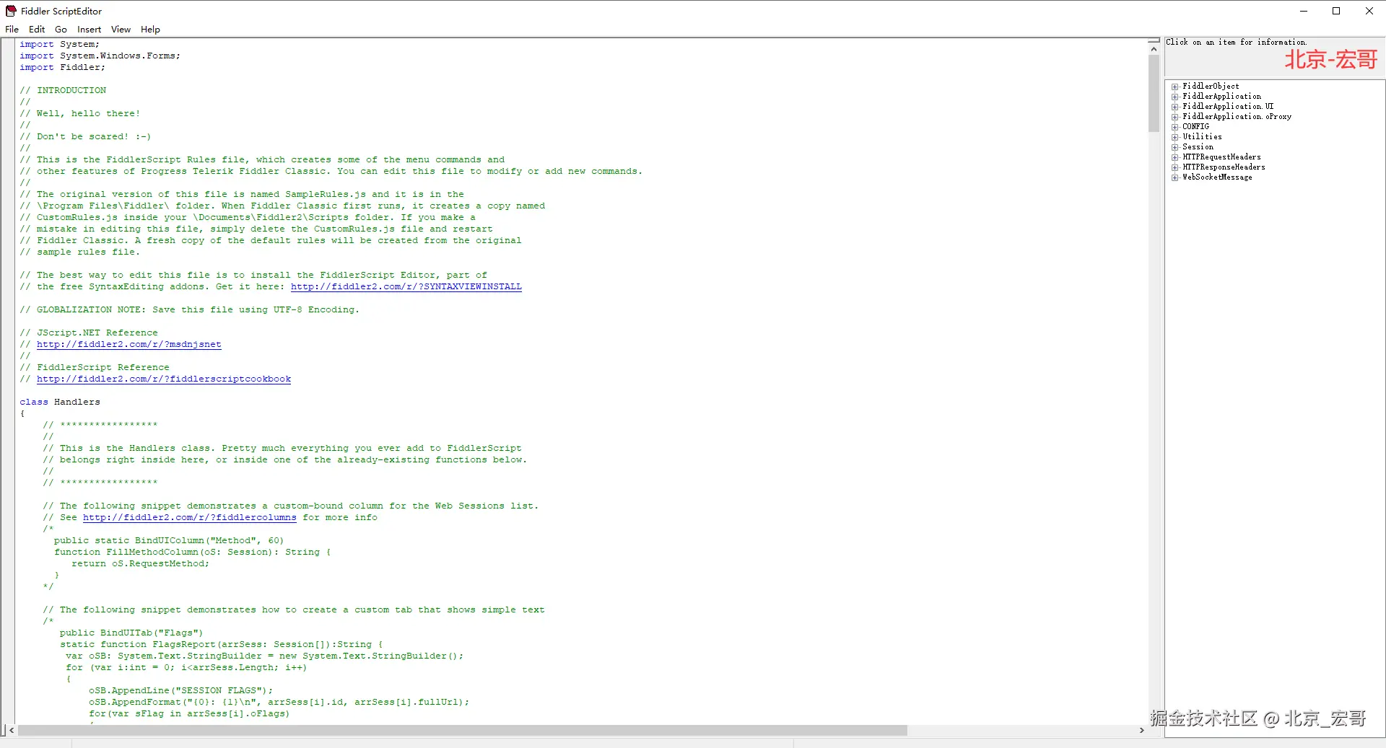The height and width of the screenshot is (748, 1386).
Task: Expand the FiddlerApplication.oProxy tree node
Action: point(1175,117)
